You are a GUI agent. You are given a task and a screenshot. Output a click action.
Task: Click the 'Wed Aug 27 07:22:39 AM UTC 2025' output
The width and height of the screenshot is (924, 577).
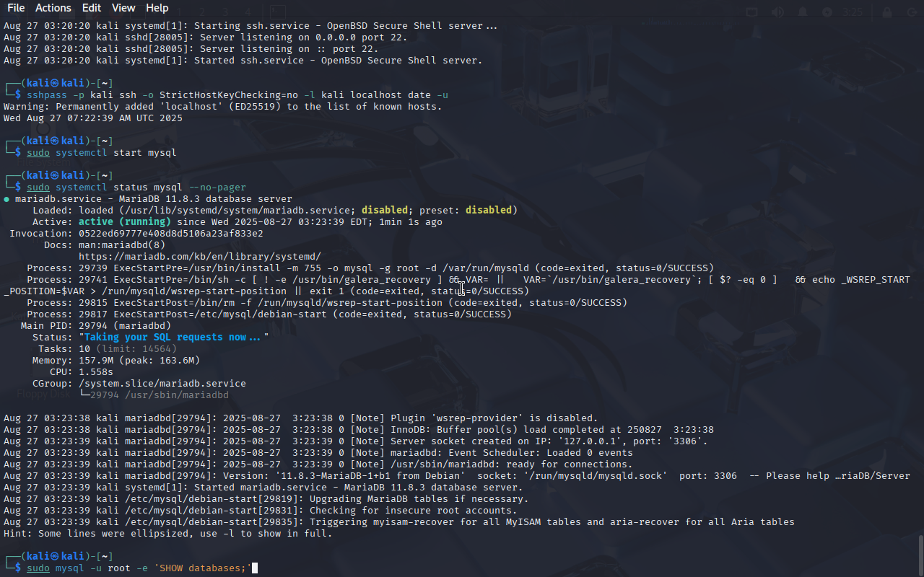[93, 118]
